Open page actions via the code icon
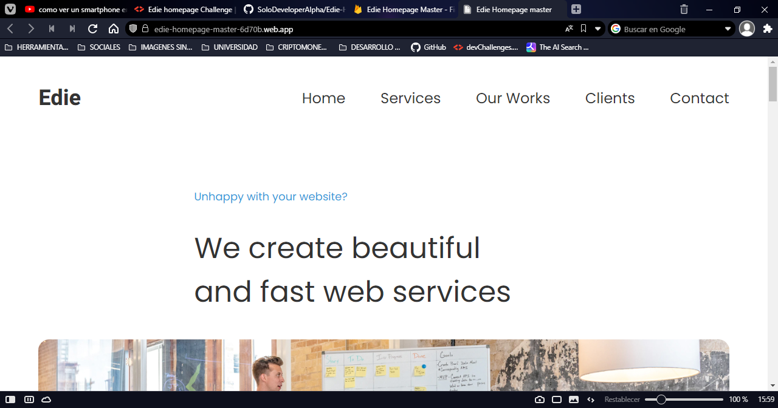This screenshot has height=408, width=778. [590, 399]
